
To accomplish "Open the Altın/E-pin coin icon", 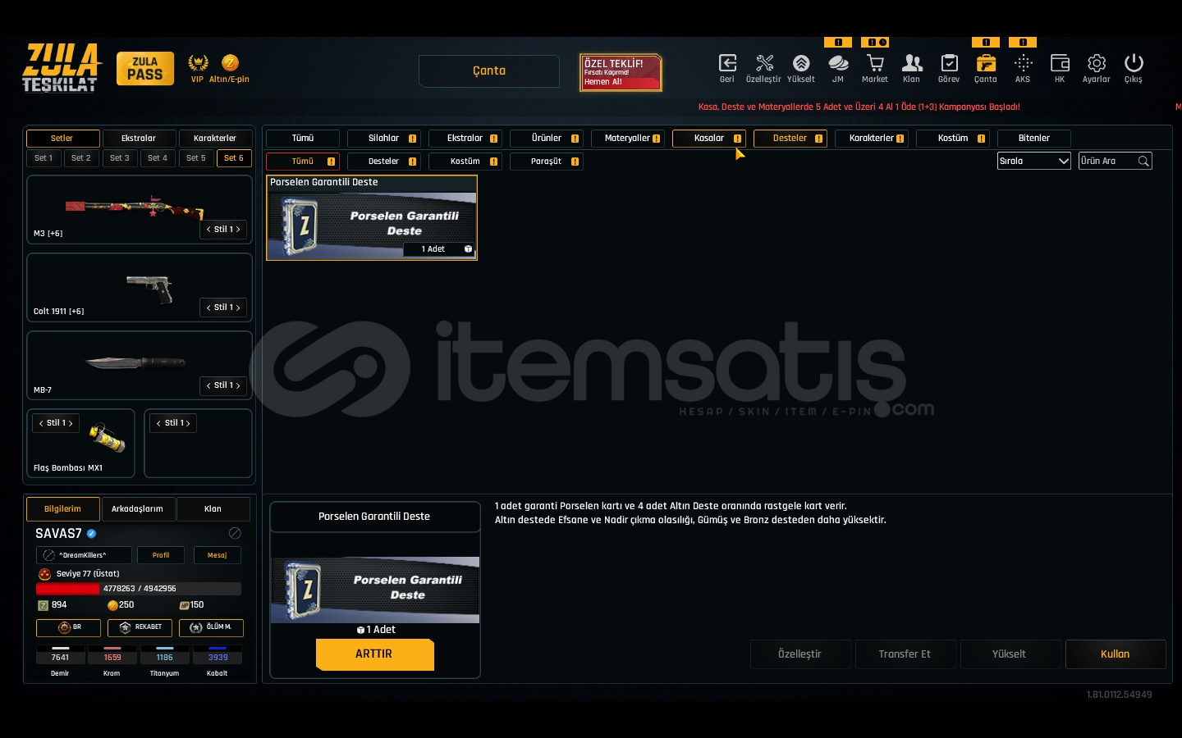I will click(x=230, y=63).
